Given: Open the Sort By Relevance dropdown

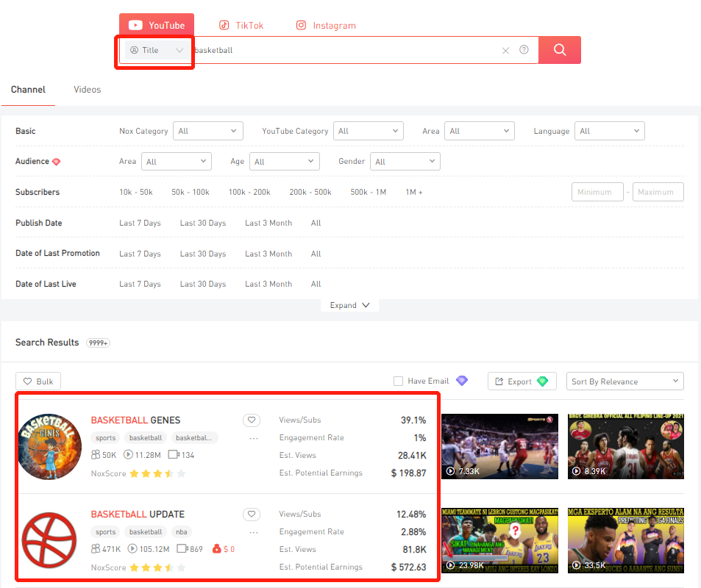Looking at the screenshot, I should pyautogui.click(x=625, y=381).
